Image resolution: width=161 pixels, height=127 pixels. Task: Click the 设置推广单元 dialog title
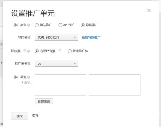(33, 13)
